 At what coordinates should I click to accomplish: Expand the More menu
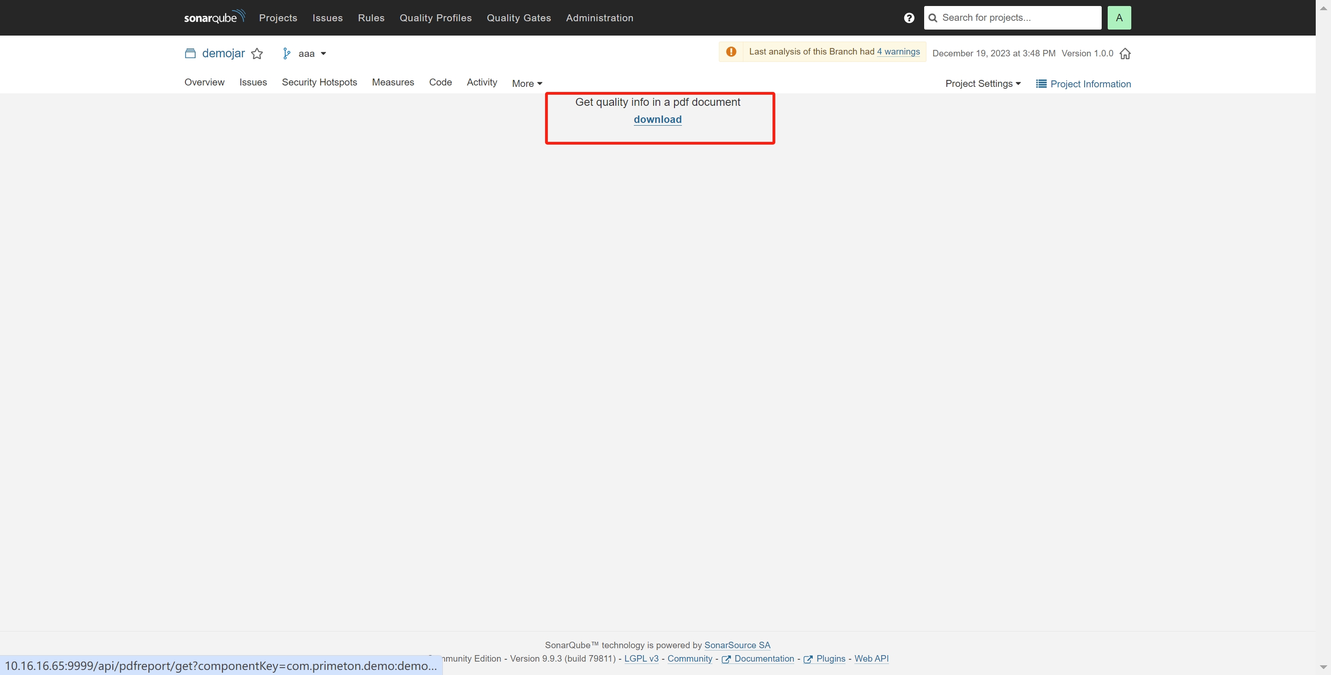[x=527, y=84]
